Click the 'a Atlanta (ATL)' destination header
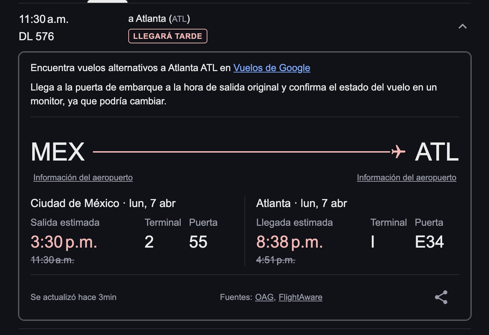 point(159,19)
